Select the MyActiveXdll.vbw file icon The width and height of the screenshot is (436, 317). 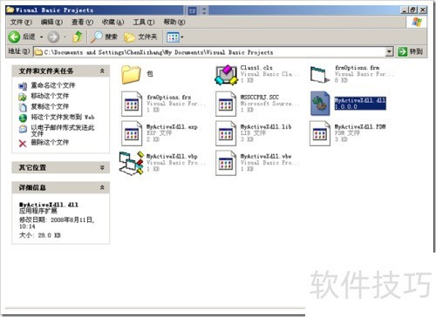pyautogui.click(x=226, y=163)
